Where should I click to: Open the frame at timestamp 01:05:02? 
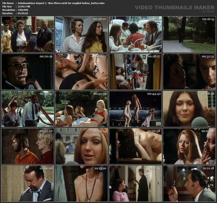coord(189,146)
